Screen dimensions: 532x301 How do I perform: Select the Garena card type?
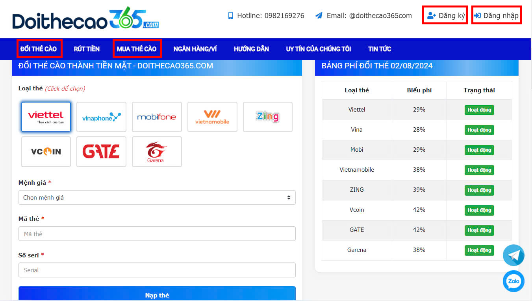coord(157,152)
